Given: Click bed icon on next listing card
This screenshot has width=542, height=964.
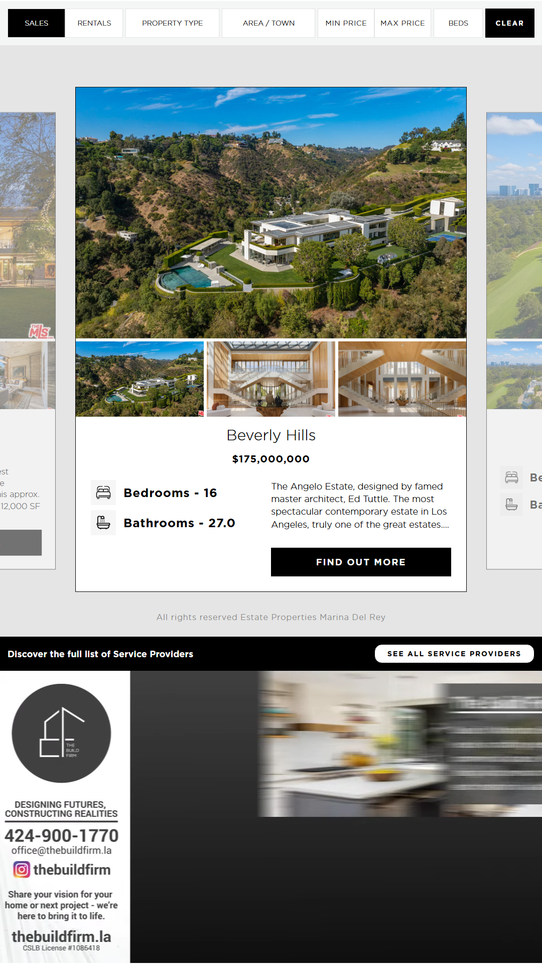Looking at the screenshot, I should point(512,477).
